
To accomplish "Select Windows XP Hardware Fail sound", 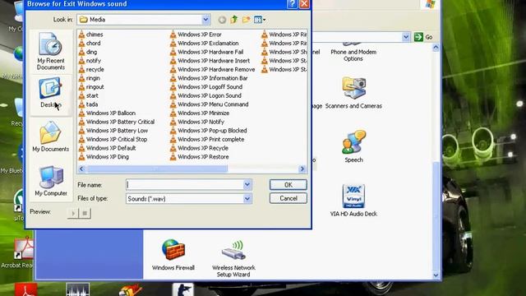I will click(206, 52).
